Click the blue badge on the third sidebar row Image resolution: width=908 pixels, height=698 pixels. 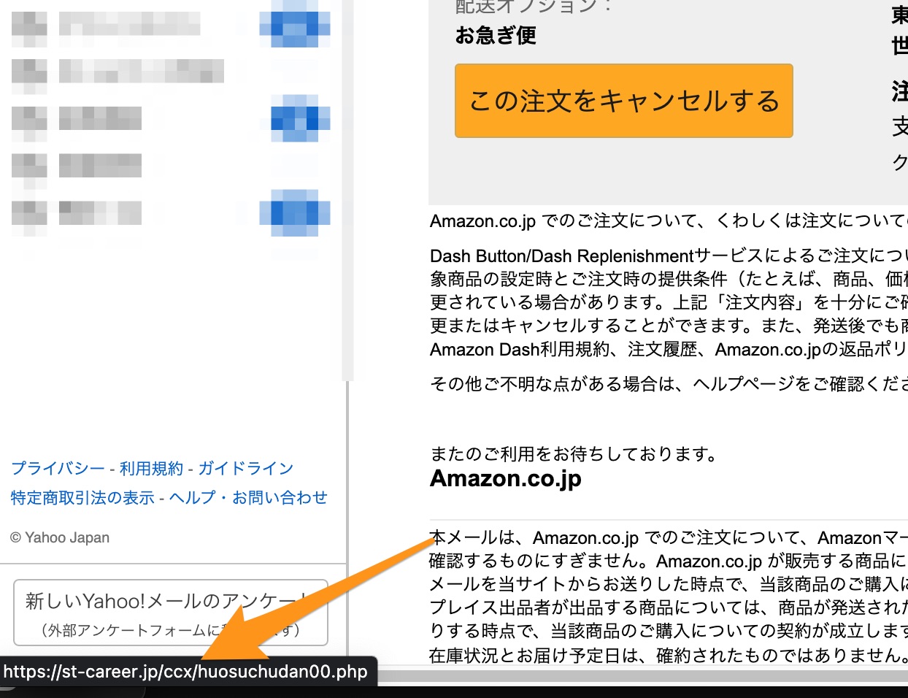[x=300, y=118]
